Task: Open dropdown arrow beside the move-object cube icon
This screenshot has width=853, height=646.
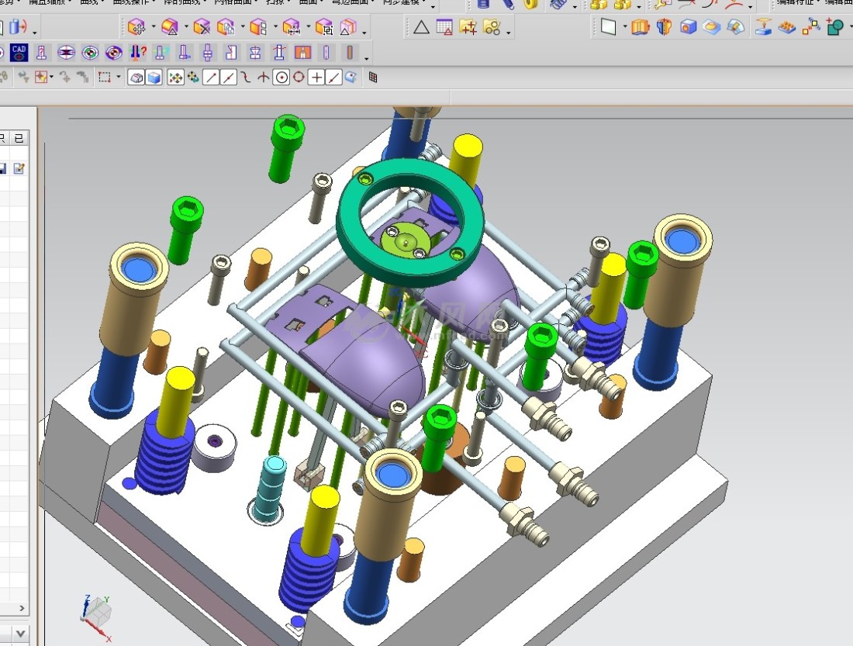Action: pos(153,28)
